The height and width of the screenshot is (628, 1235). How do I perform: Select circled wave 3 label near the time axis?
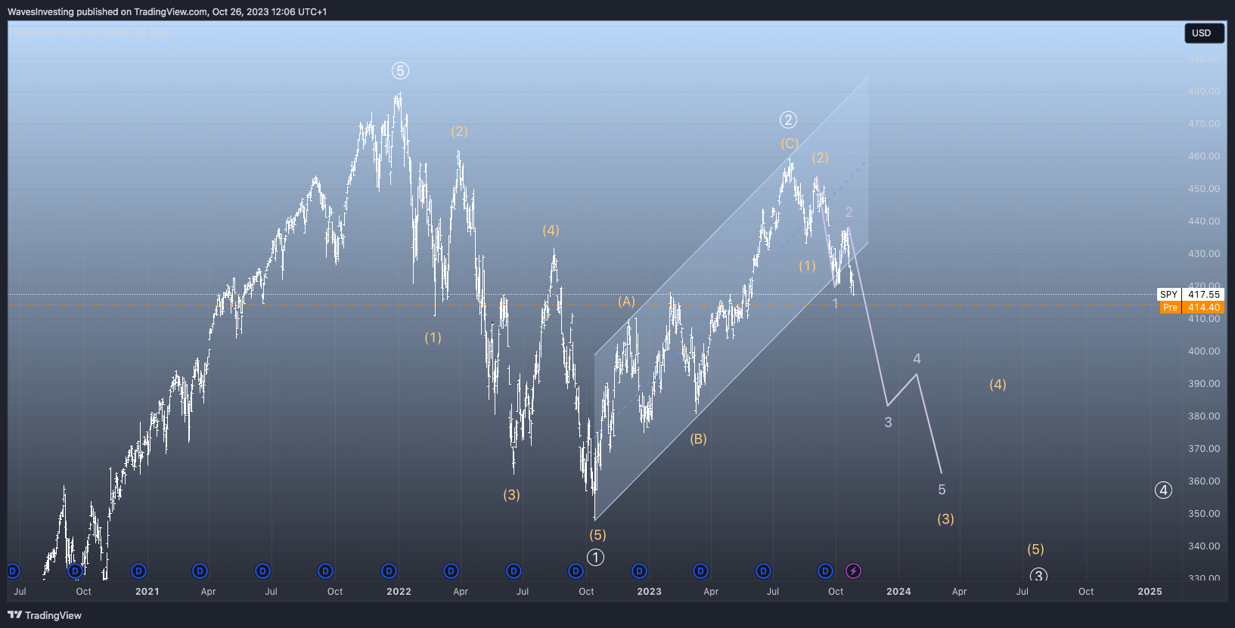[x=1039, y=576]
